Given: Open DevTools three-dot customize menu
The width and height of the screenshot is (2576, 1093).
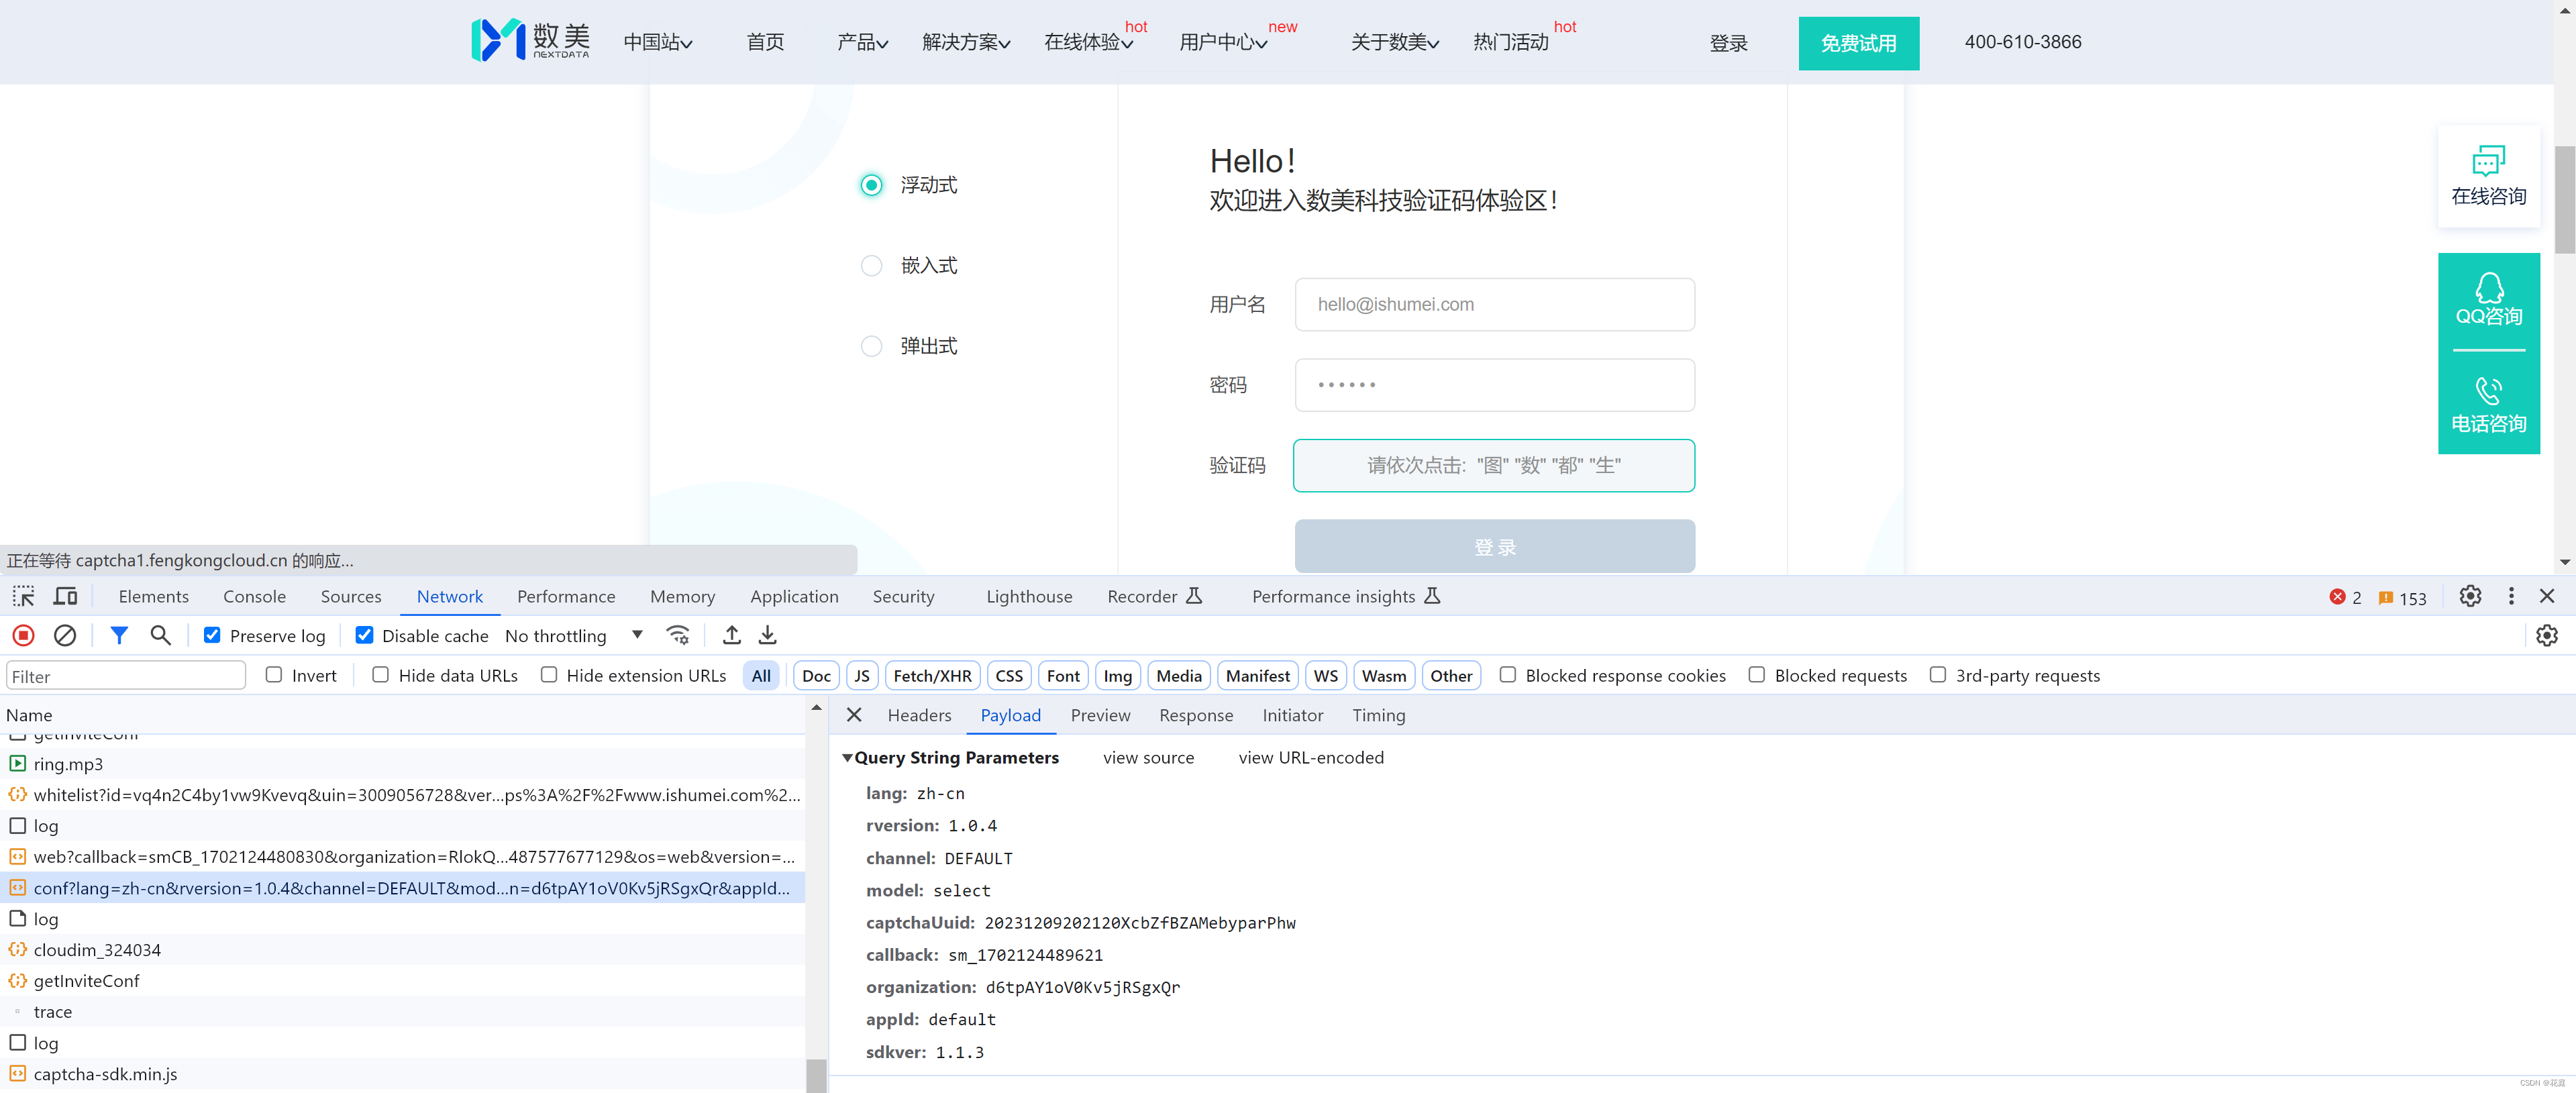Looking at the screenshot, I should [x=2511, y=596].
